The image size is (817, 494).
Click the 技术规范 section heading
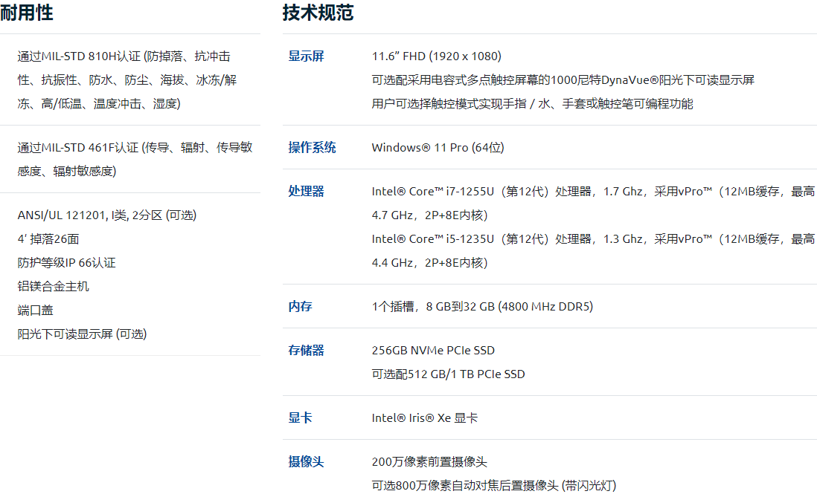point(318,13)
